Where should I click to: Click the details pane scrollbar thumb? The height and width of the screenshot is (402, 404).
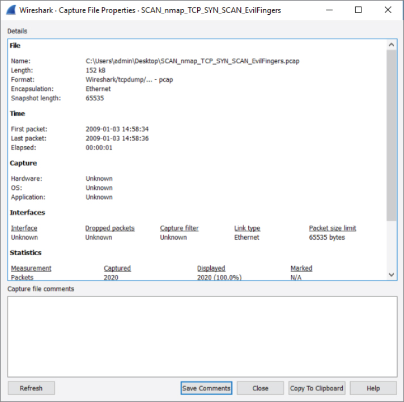click(392, 136)
